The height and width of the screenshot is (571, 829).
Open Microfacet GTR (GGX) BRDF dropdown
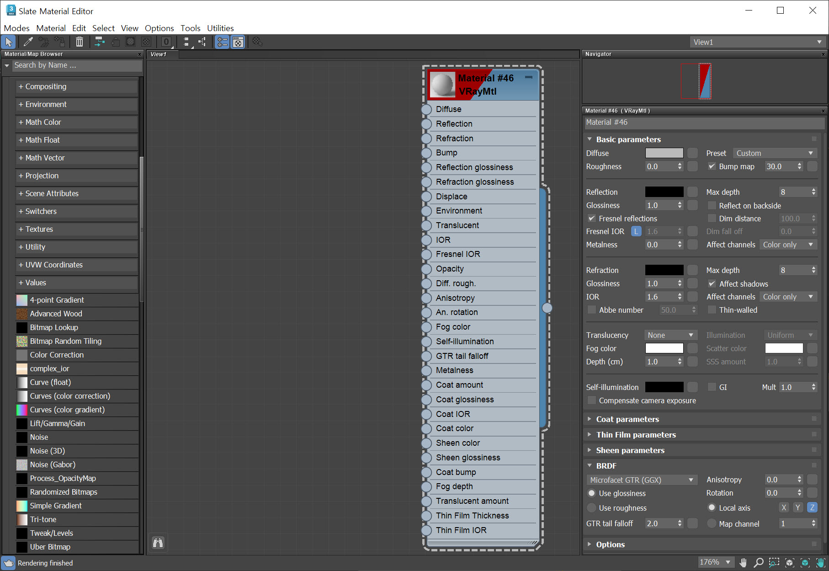[x=642, y=480]
